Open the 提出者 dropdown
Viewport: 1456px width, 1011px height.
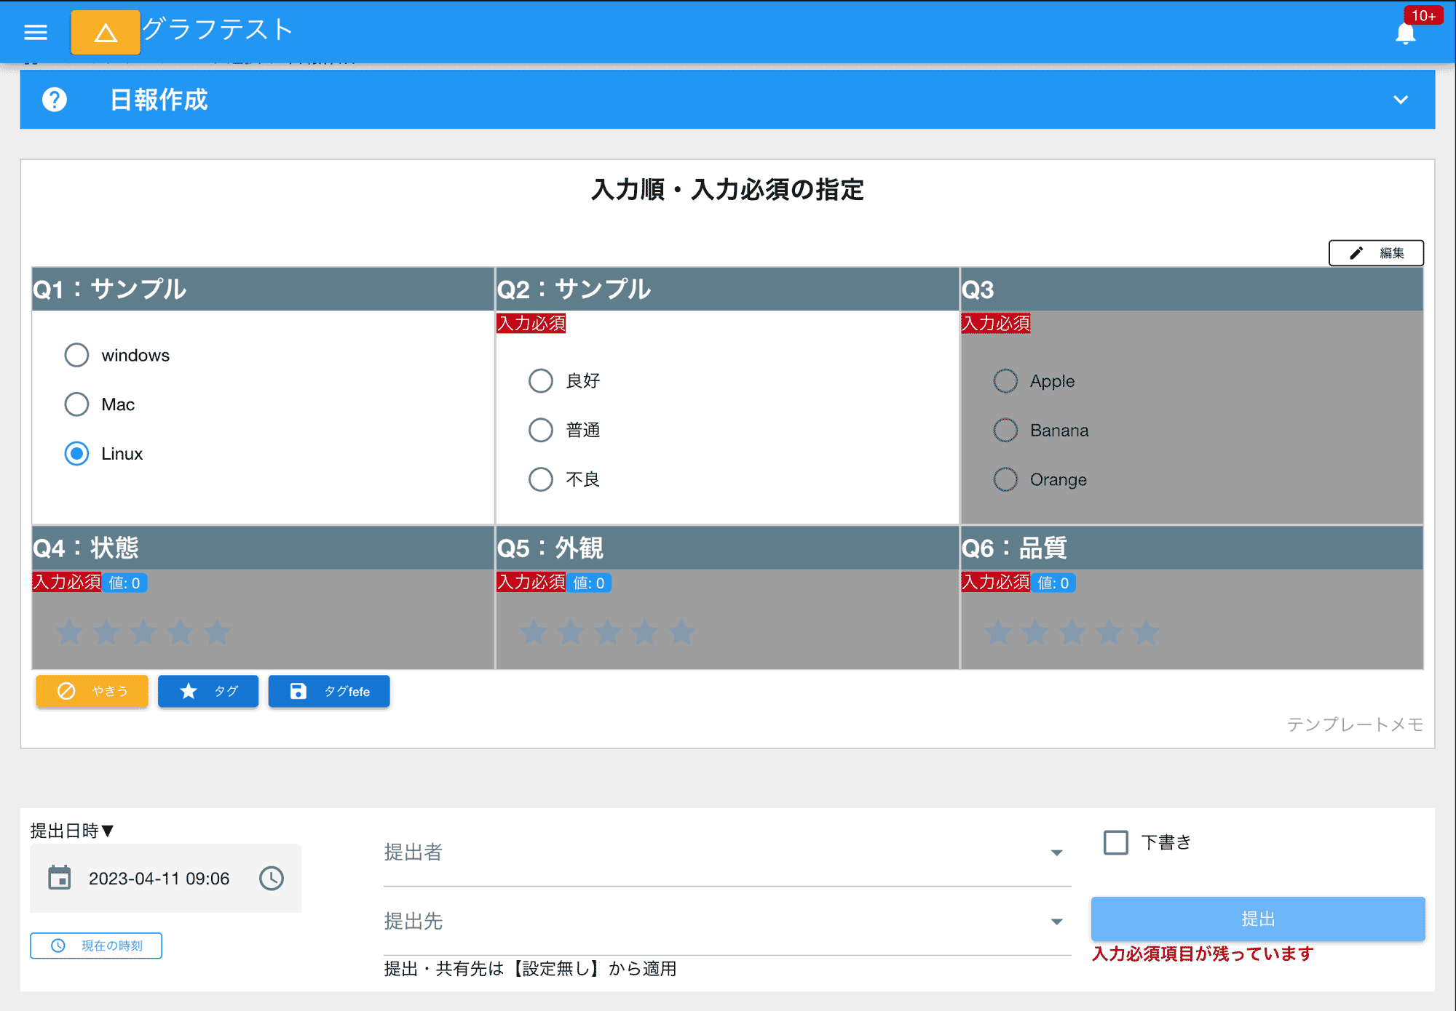coord(1056,852)
